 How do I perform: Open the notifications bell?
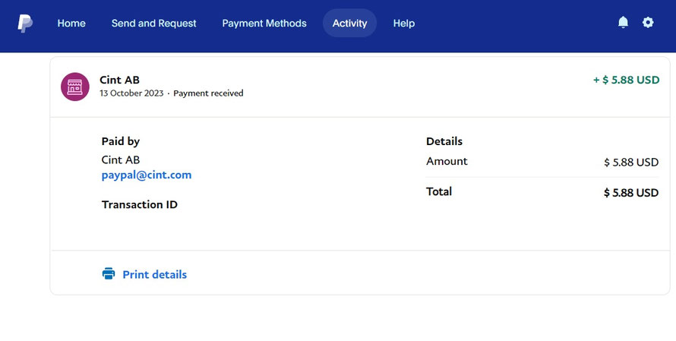623,23
